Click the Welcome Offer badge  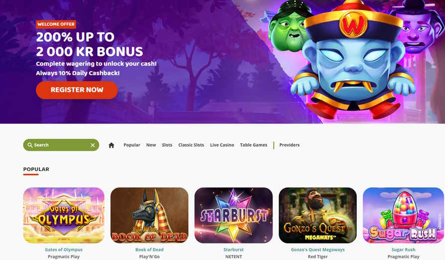click(56, 24)
